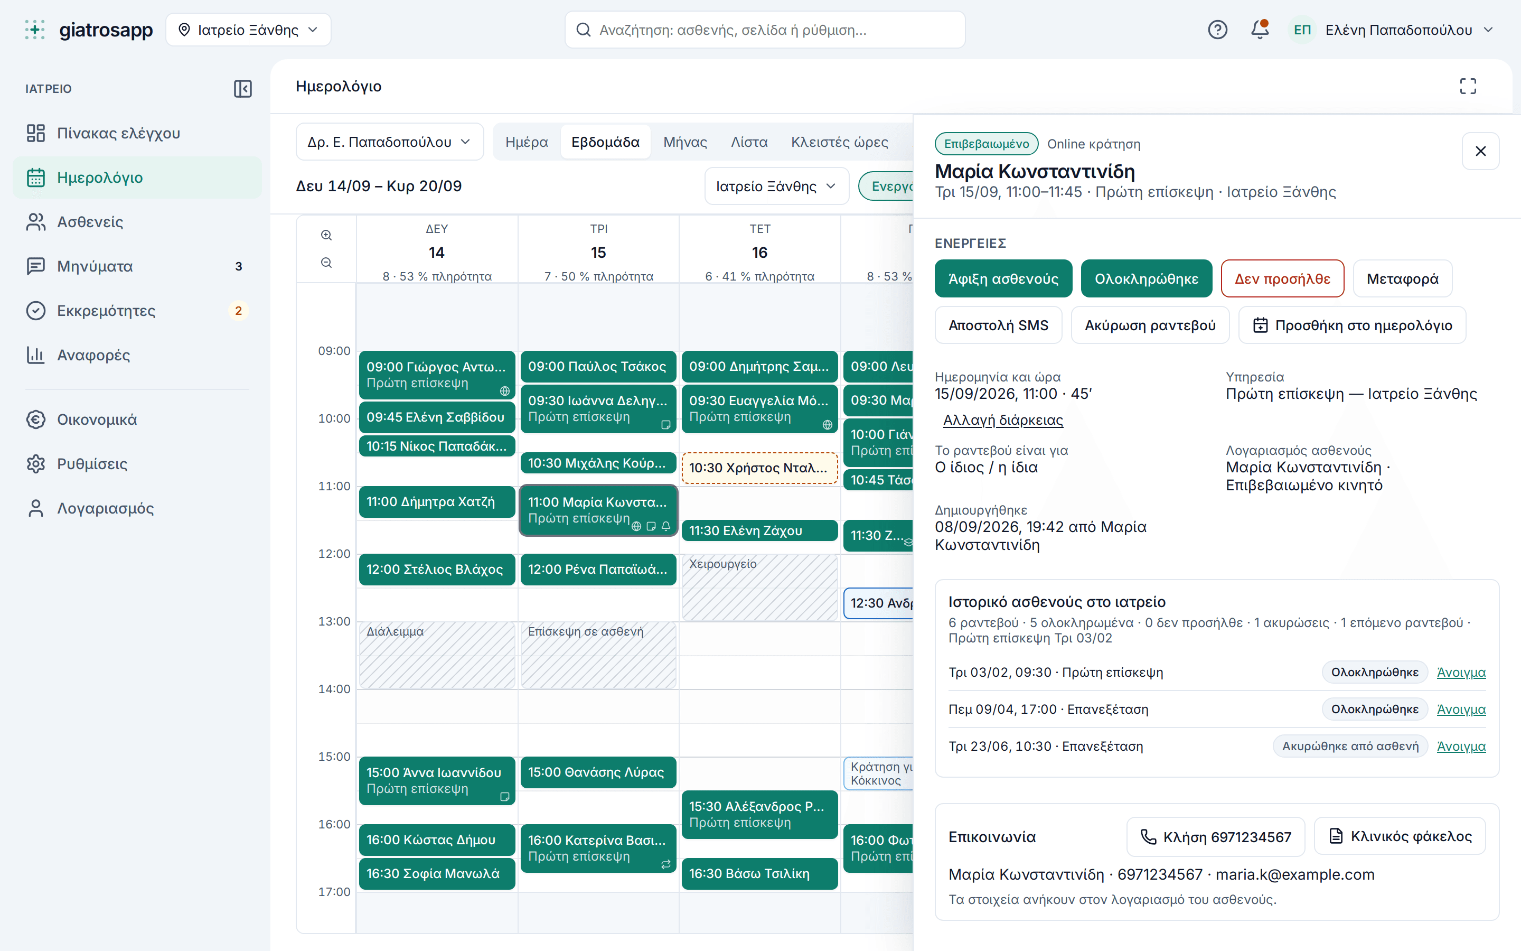
Task: Open Δρ. Ε. Παπαδοπούλου doctor dropdown
Action: [390, 142]
